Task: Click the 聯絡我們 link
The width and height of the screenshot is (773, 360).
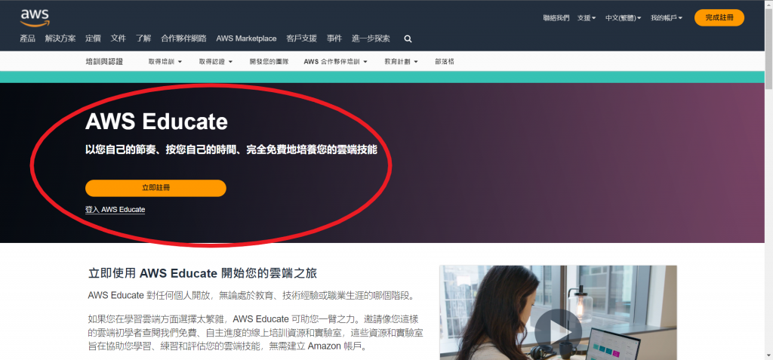Action: click(x=556, y=18)
